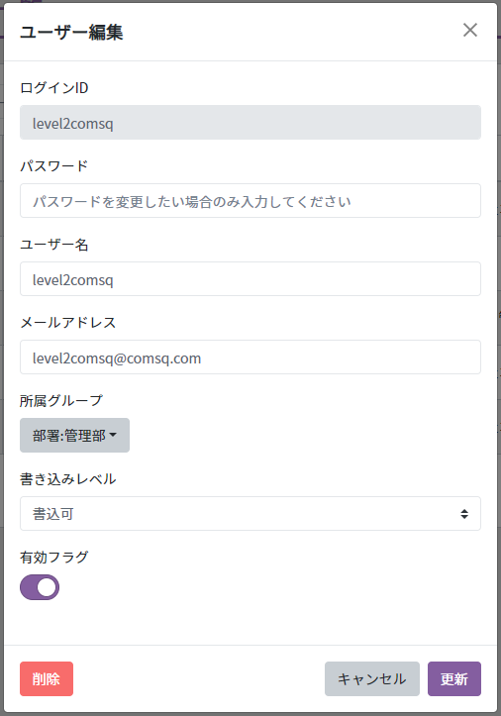Click the ユーザー名 label

(53, 245)
